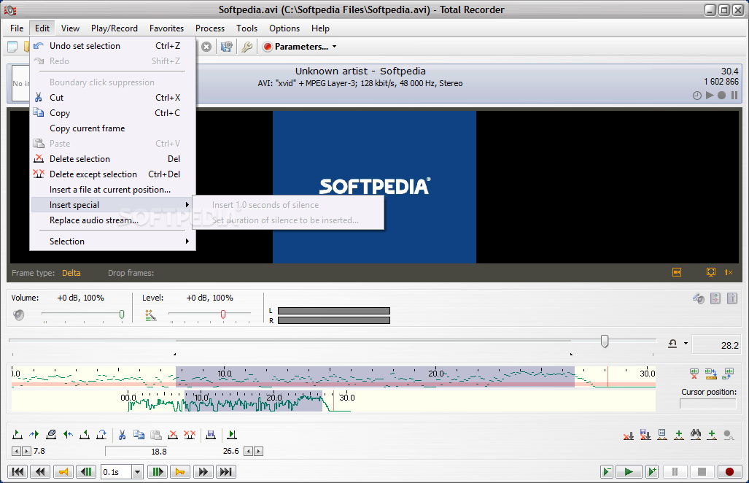Click the go to selection start icon
749x483 pixels.
click(x=34, y=434)
